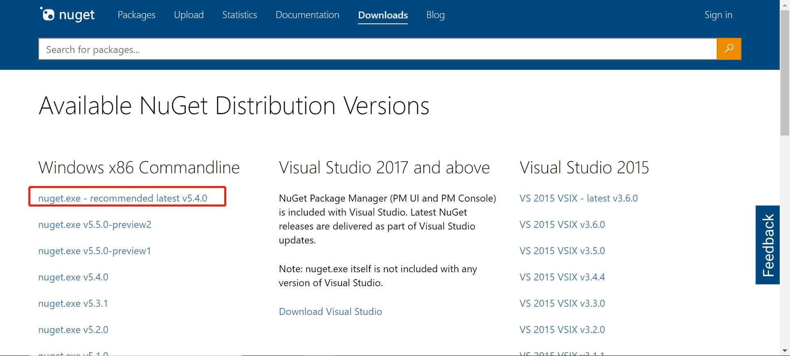Go to the Statistics page
Screen dimensions: 790x356
click(x=239, y=15)
